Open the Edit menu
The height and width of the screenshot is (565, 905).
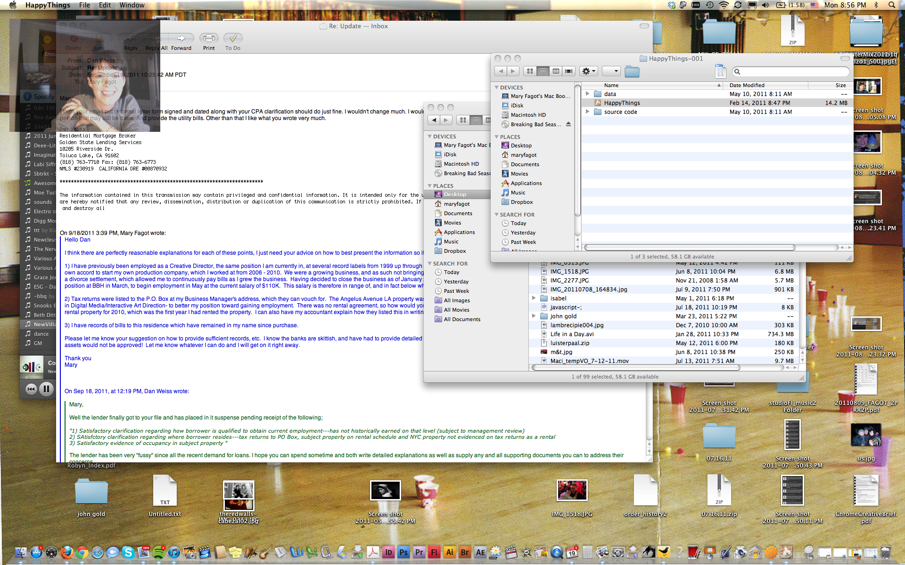point(105,5)
